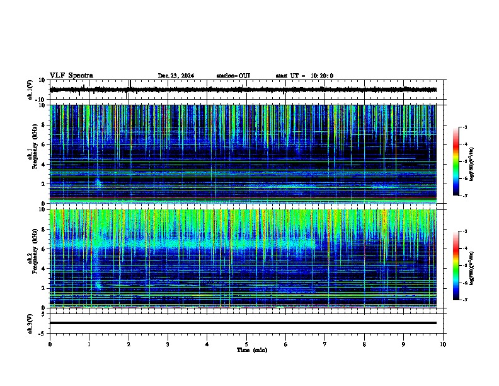The image size is (499, 386).
Task: Click the 'station=OUJ' label
Action: click(x=233, y=76)
